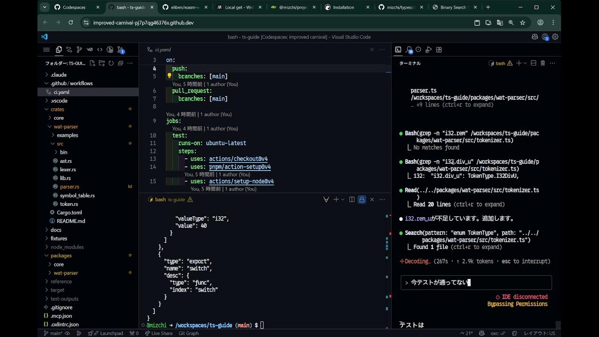Follow the actions/checkout@v4 link

click(x=238, y=159)
